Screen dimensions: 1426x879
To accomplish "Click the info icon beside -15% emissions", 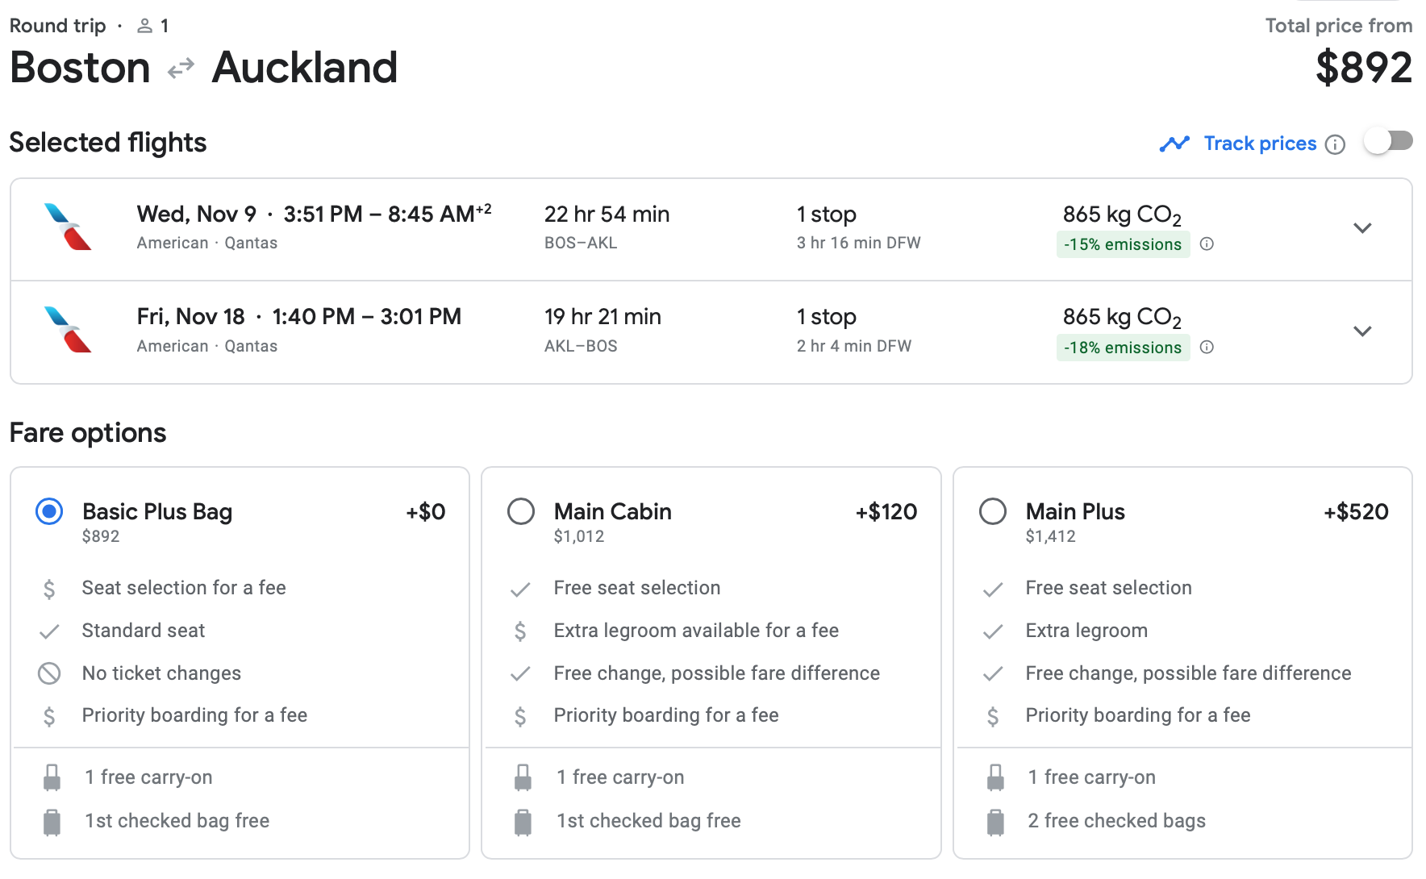I will coord(1207,244).
